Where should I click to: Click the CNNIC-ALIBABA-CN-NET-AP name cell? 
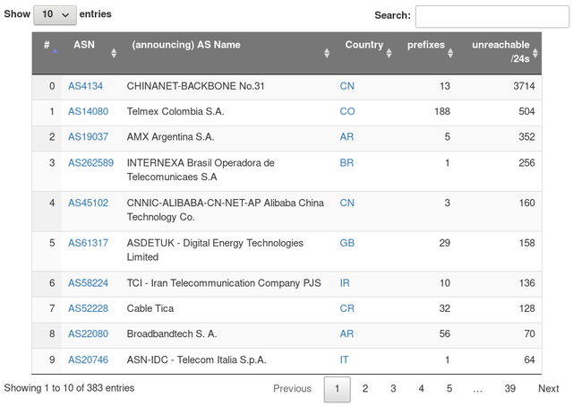(227, 211)
